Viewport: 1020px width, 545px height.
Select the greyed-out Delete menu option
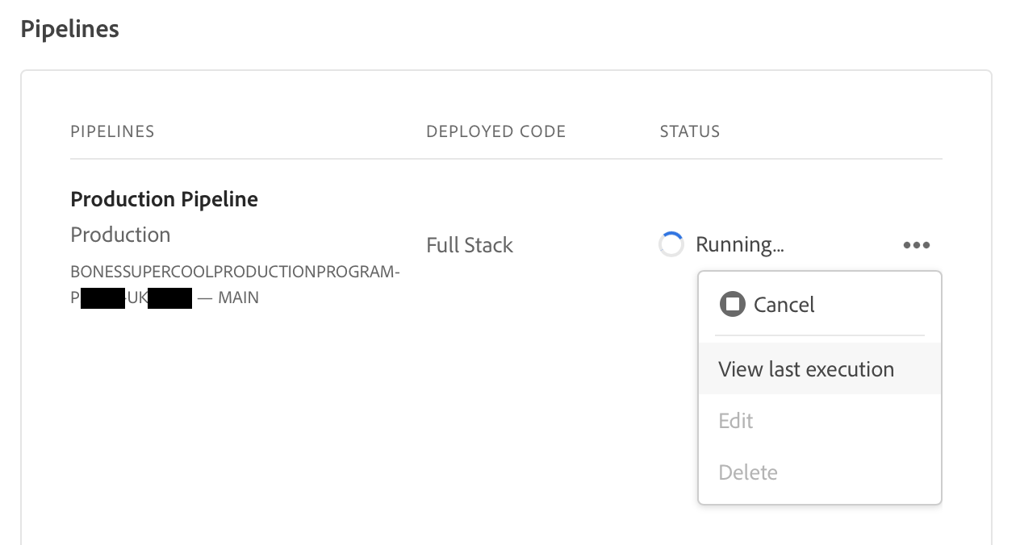tap(748, 472)
